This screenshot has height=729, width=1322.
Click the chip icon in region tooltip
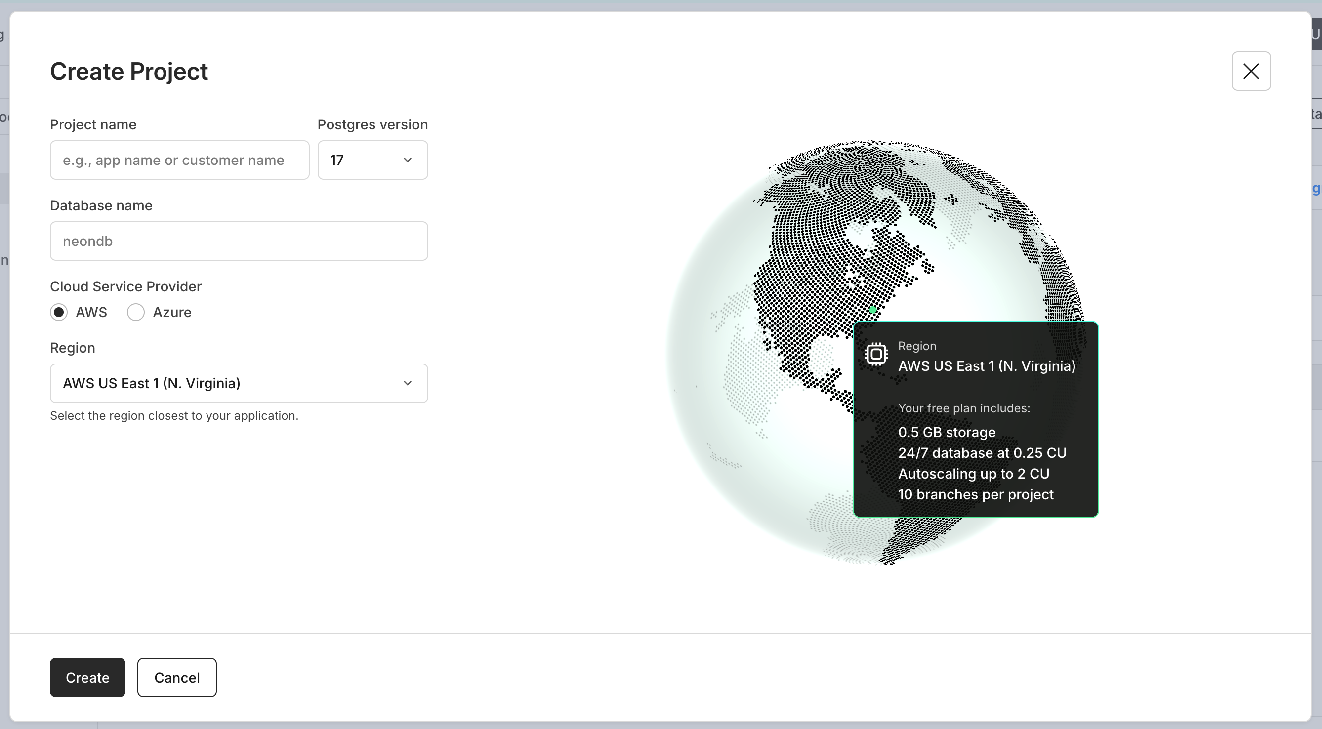tap(876, 354)
